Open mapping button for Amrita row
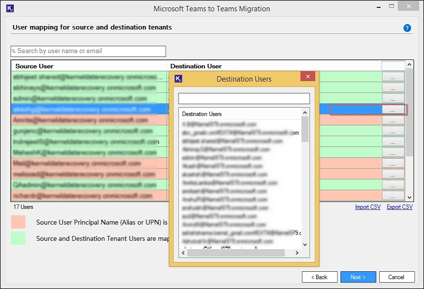This screenshot has width=424, height=289. tap(393, 120)
